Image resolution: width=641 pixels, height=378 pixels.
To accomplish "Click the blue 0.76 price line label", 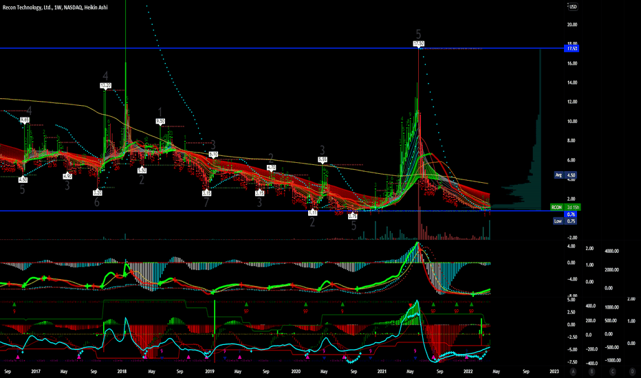I will click(571, 214).
